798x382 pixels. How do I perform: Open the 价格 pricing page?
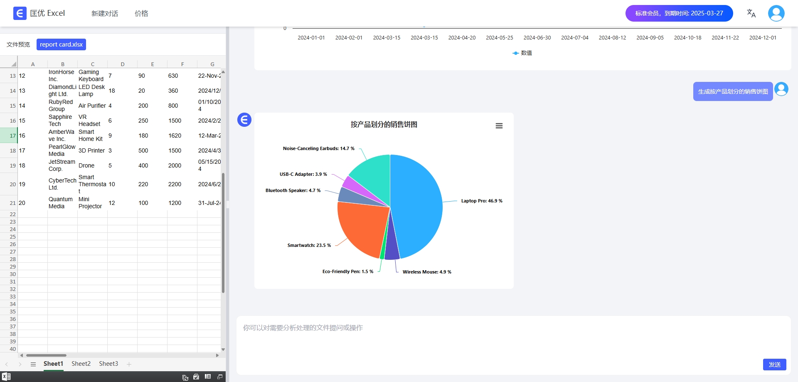(x=141, y=14)
